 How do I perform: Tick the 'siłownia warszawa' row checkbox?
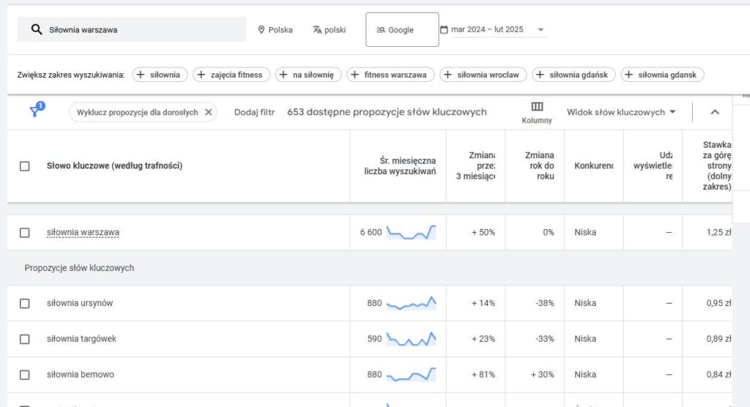[x=25, y=233]
